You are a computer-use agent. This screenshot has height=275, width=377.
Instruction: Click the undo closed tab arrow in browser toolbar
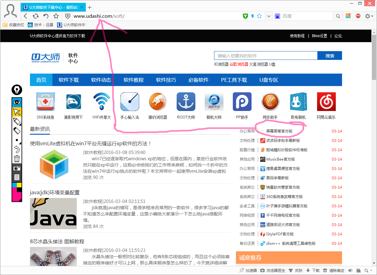click(x=46, y=16)
